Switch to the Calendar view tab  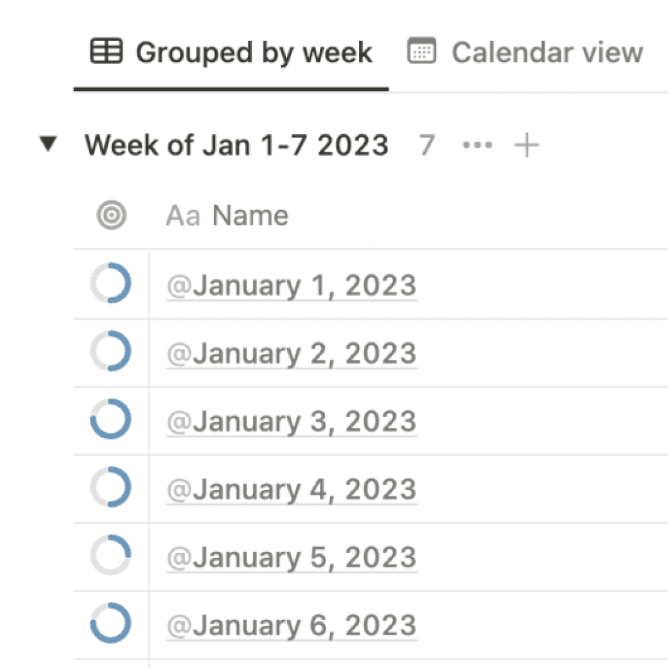point(546,53)
